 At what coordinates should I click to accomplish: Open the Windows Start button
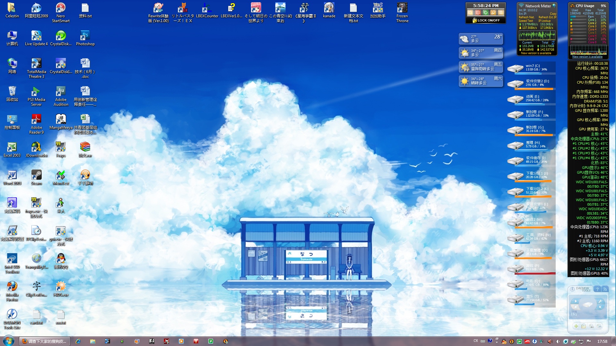click(x=8, y=341)
